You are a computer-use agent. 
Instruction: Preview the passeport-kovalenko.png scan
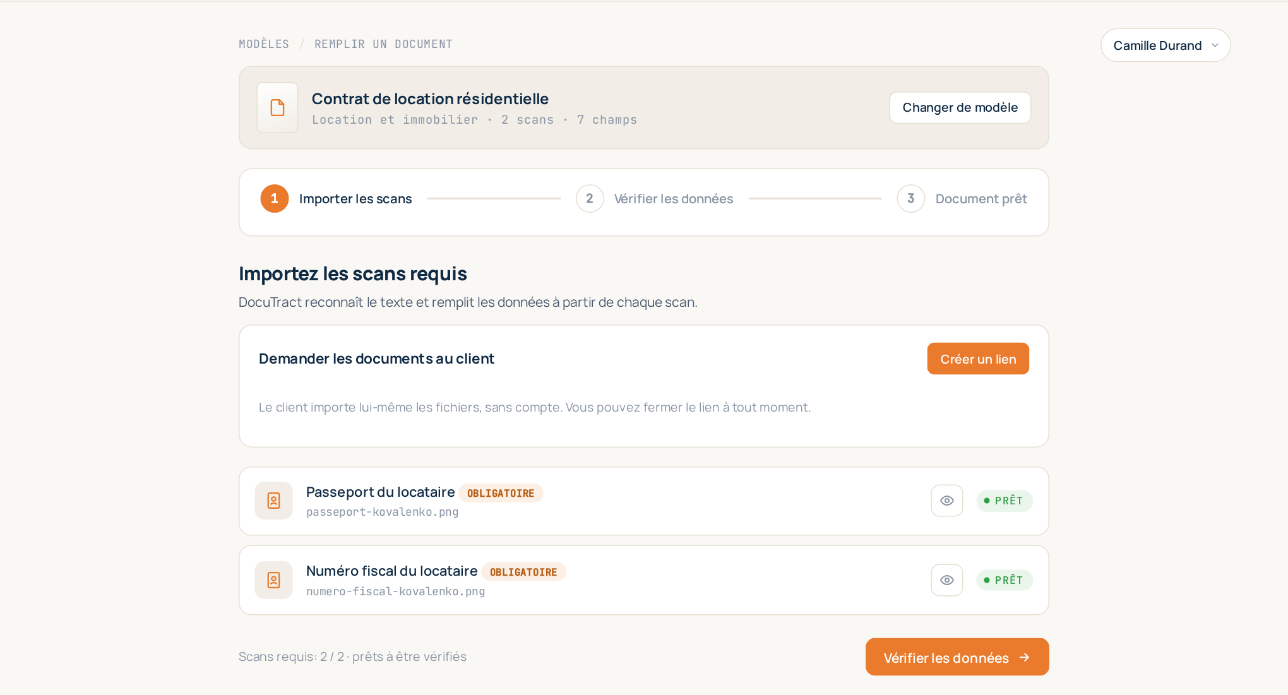pos(946,501)
